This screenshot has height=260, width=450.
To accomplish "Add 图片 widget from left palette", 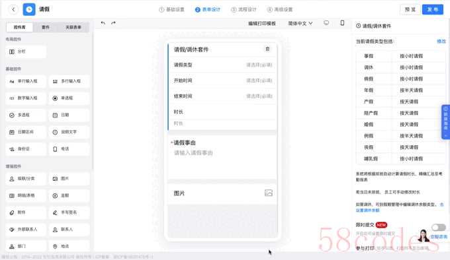I will point(69,179).
